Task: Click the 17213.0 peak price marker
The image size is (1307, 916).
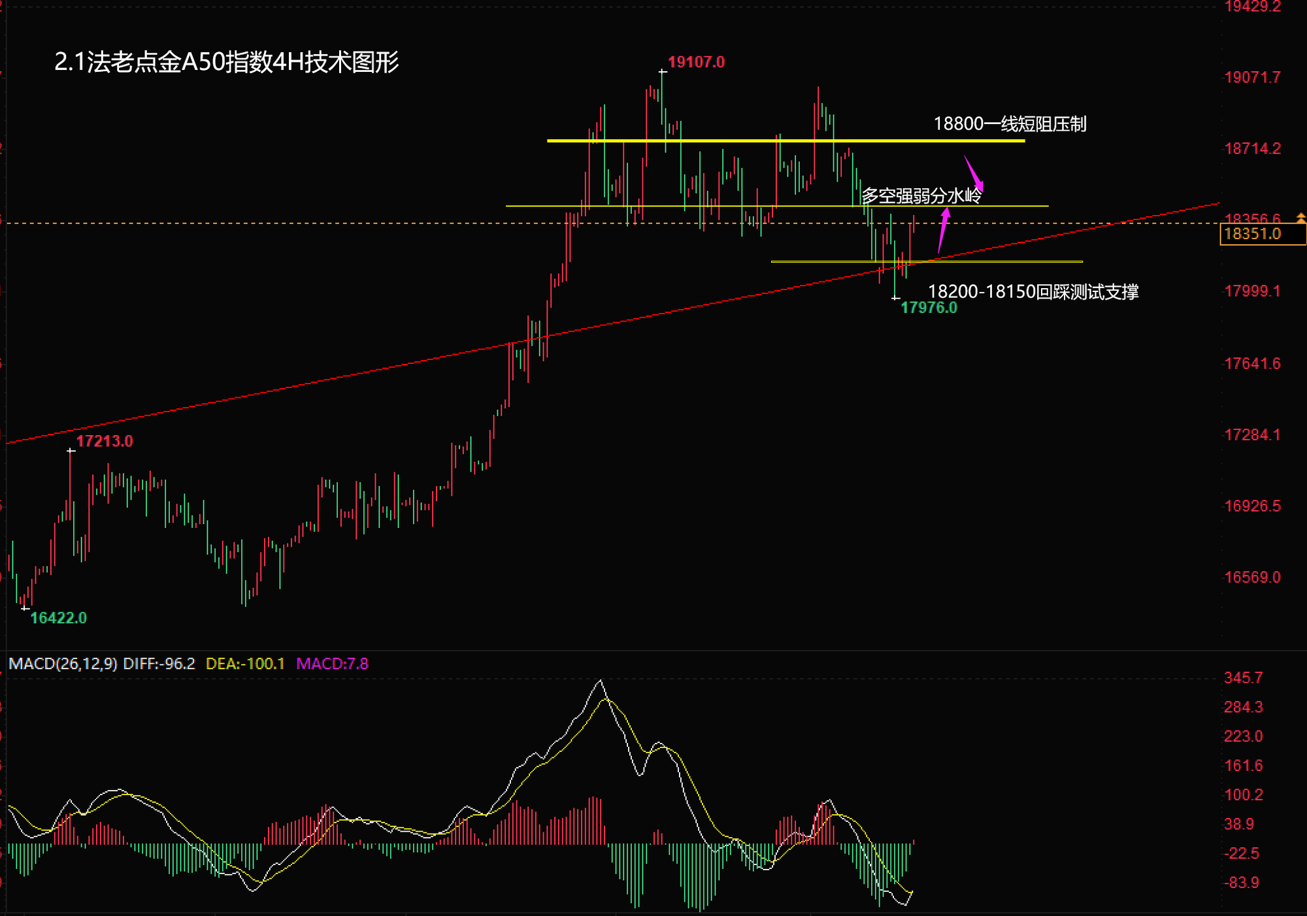Action: click(x=104, y=441)
